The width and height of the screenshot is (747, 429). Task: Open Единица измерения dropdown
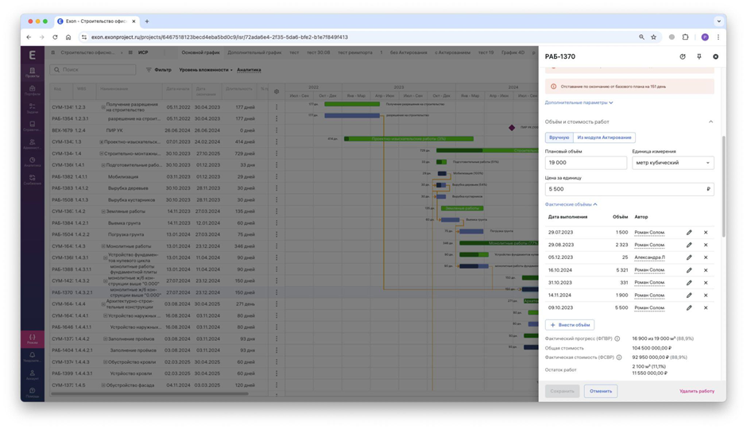click(x=672, y=163)
